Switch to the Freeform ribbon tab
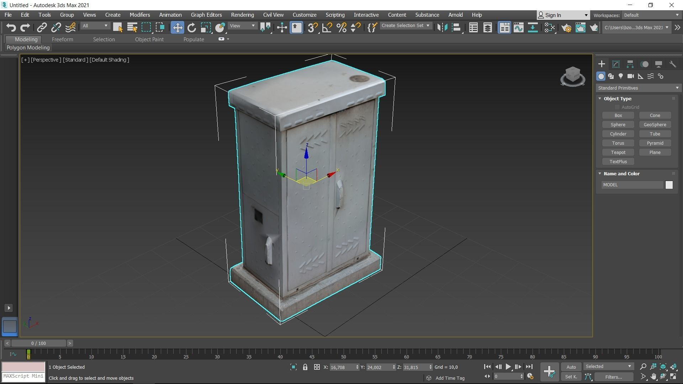 click(x=62, y=39)
